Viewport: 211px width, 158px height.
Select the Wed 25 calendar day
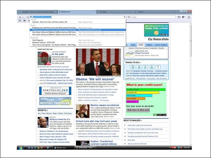tap(133, 67)
